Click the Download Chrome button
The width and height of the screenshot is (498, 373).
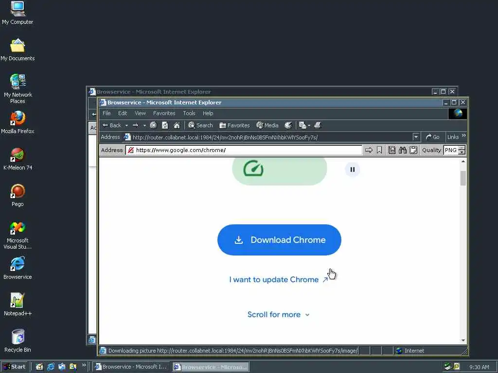tap(279, 240)
